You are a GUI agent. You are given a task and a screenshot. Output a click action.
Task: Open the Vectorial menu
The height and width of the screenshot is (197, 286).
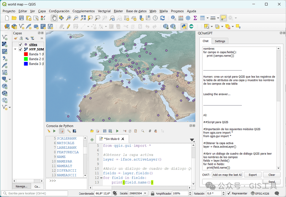[x=104, y=11]
